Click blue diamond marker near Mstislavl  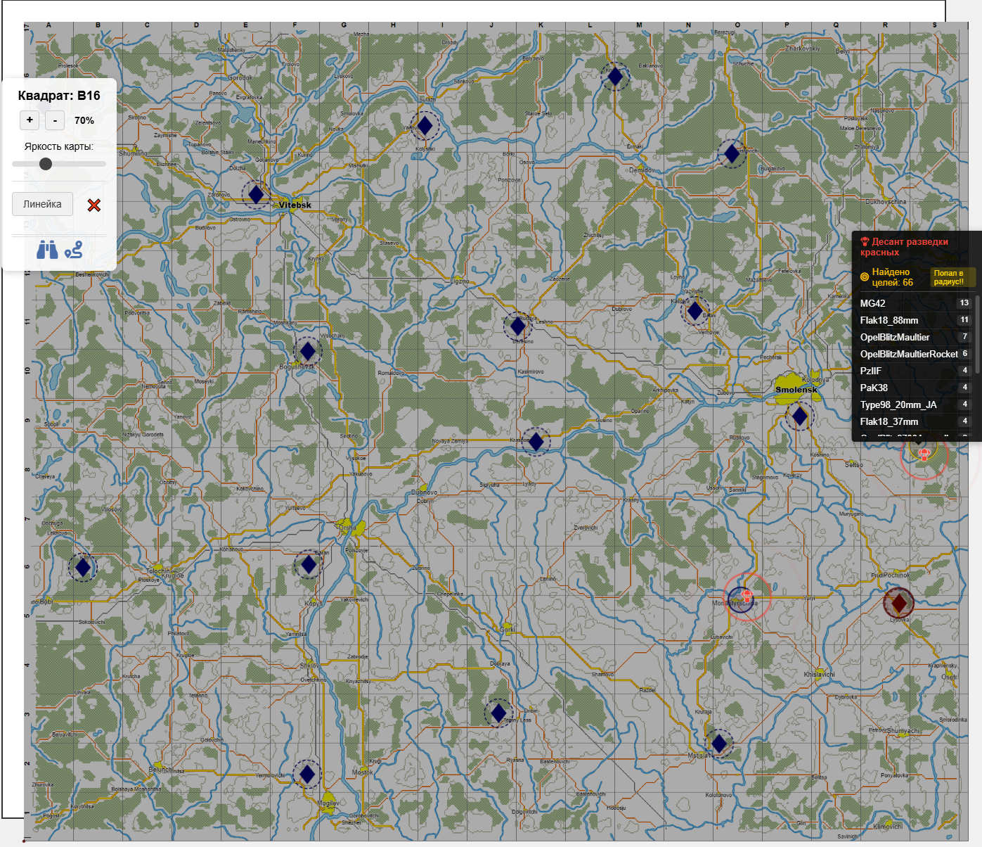pyautogui.click(x=718, y=743)
